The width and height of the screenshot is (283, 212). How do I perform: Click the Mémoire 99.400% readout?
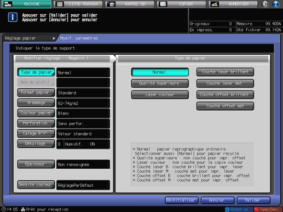click(x=258, y=24)
